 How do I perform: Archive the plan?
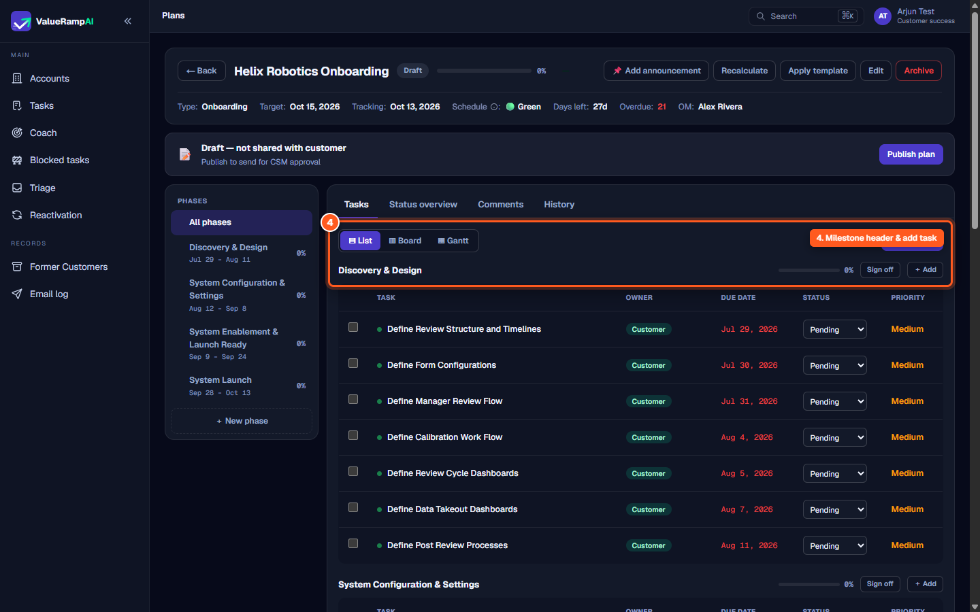click(918, 71)
